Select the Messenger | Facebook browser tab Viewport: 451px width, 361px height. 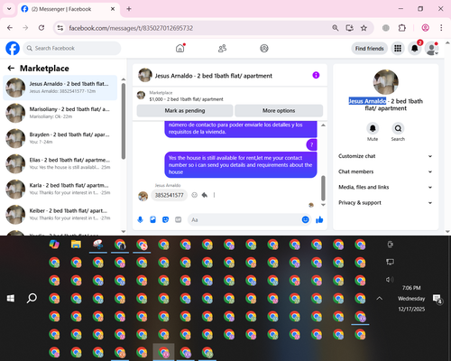click(69, 9)
